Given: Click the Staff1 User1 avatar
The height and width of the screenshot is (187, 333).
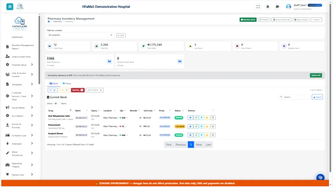Looking at the screenshot, I should coord(288,7).
